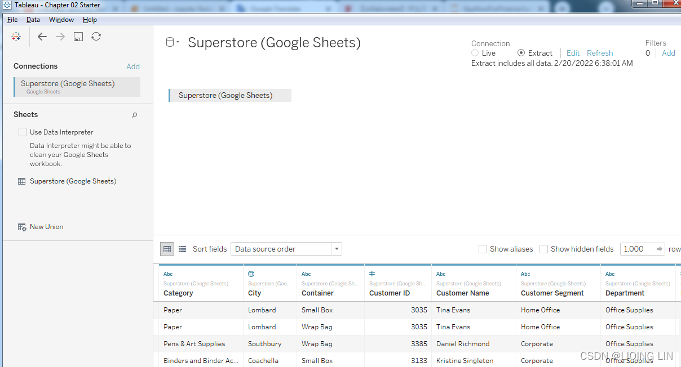681x367 pixels.
Task: Select Superstore (Google Sheets) sheet in Sheets list
Action: click(x=73, y=181)
